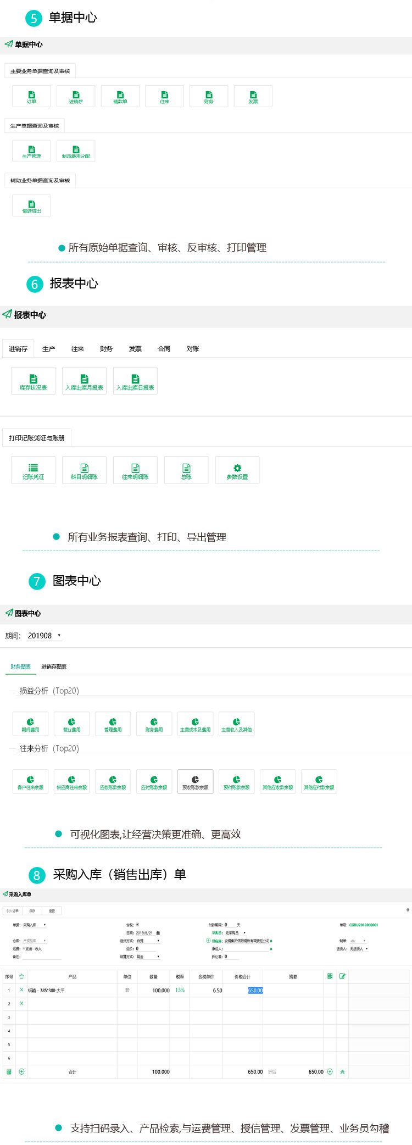The width and height of the screenshot is (412, 1145).
Task: Switch to the 进销存 report tab
Action: [x=18, y=349]
